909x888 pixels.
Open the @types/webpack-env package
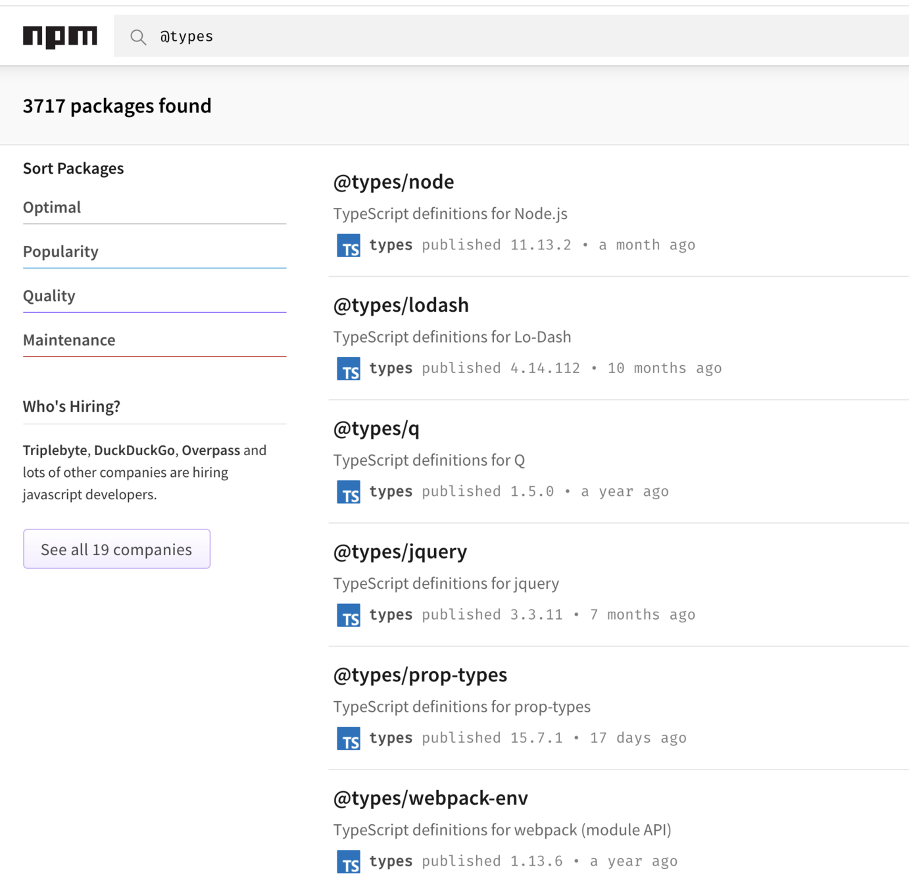tap(430, 799)
